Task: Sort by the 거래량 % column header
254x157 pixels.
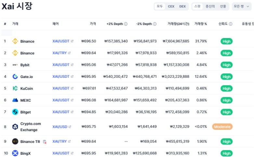Action: click(201, 24)
